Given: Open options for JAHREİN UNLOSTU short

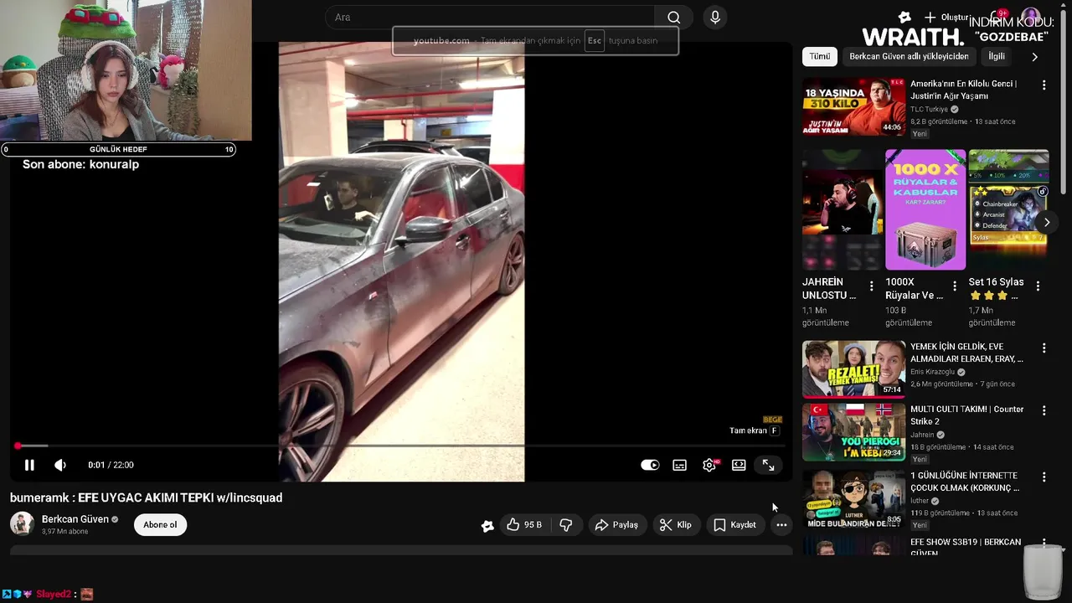Looking at the screenshot, I should pos(871,286).
